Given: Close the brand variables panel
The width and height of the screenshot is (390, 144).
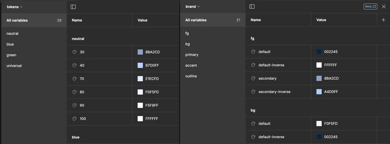Looking at the screenshot, I should (x=384, y=7).
